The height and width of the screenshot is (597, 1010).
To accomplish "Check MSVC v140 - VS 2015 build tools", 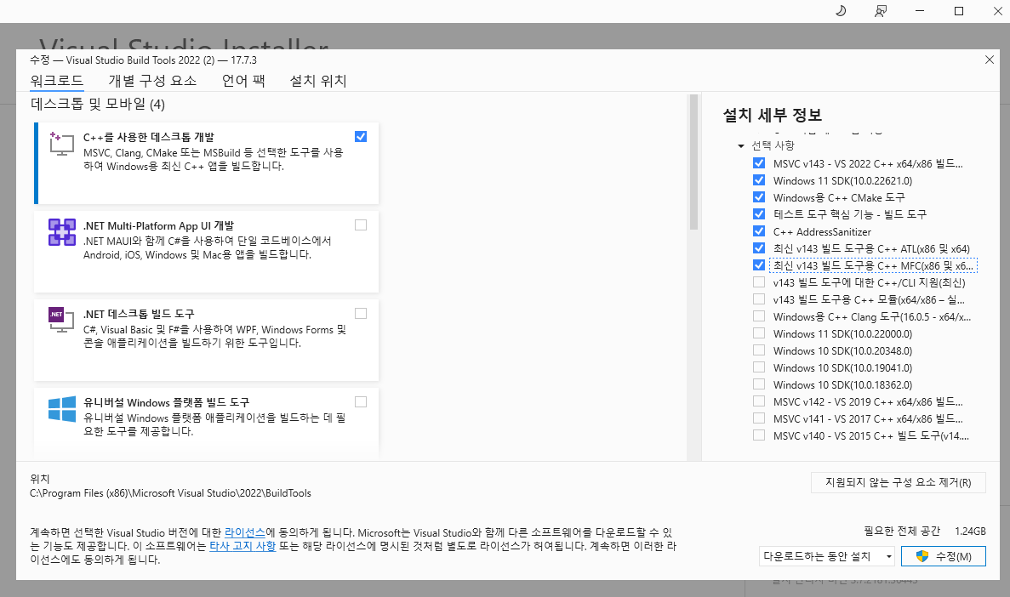I will tap(759, 435).
